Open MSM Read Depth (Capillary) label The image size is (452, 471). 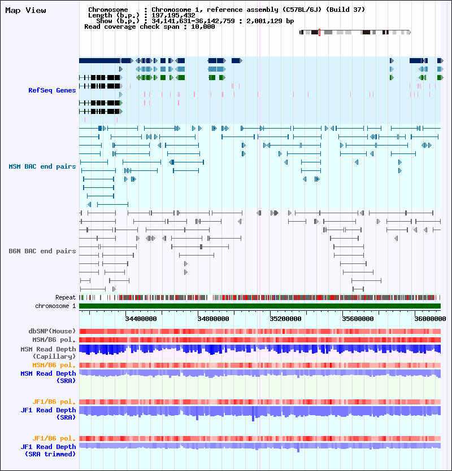coord(48,353)
